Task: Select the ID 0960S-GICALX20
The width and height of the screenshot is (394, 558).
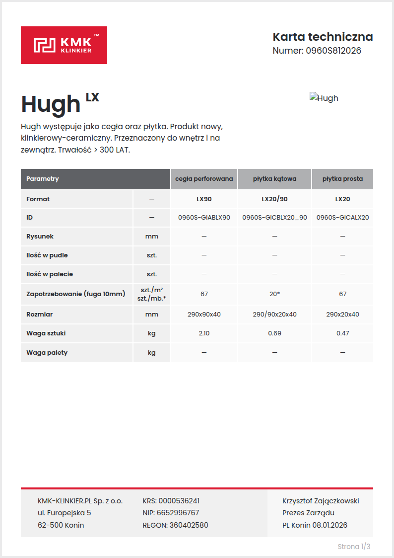Action: coord(342,218)
